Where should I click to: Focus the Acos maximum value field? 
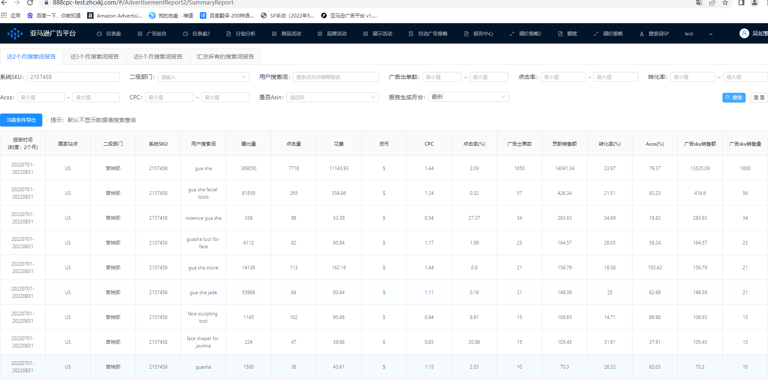[x=96, y=97]
